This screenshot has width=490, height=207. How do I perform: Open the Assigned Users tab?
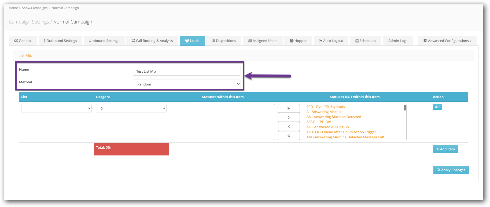[x=263, y=41]
